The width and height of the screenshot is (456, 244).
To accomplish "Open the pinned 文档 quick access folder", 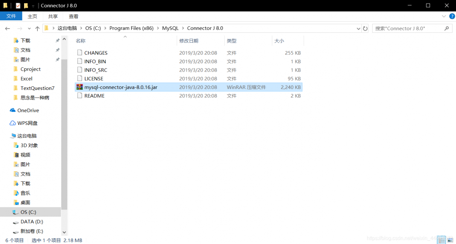I will click(25, 50).
